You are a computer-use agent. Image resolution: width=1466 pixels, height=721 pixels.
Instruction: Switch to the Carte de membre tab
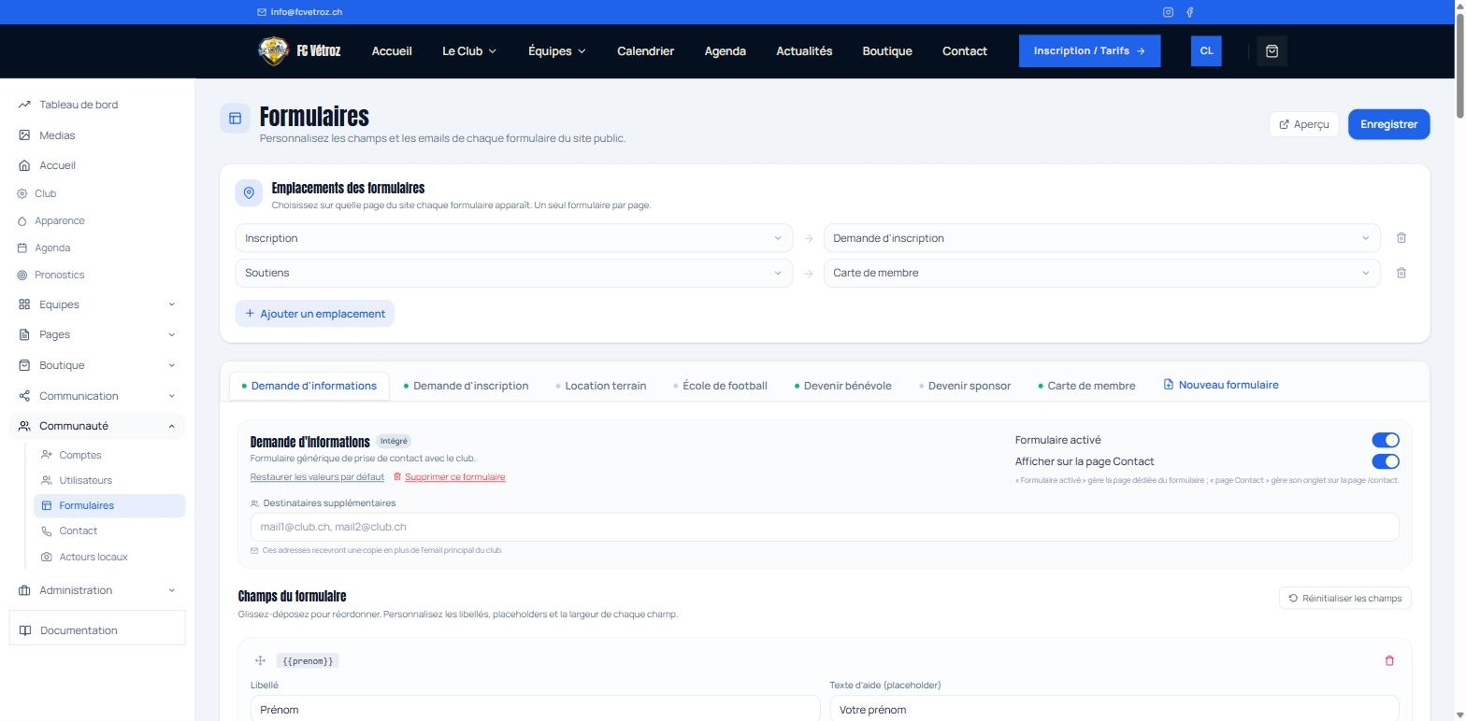pyautogui.click(x=1086, y=386)
